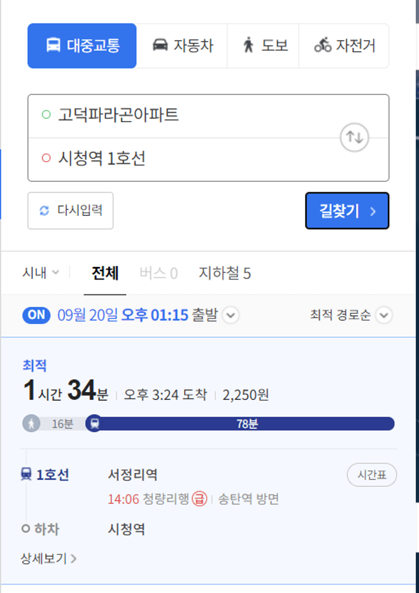This screenshot has height=593, width=419.
Task: Select the 전체 results tab
Action: click(105, 273)
